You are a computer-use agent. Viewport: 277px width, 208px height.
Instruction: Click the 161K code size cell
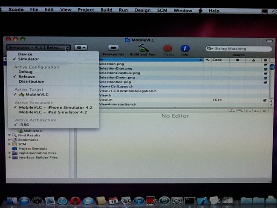point(217,100)
